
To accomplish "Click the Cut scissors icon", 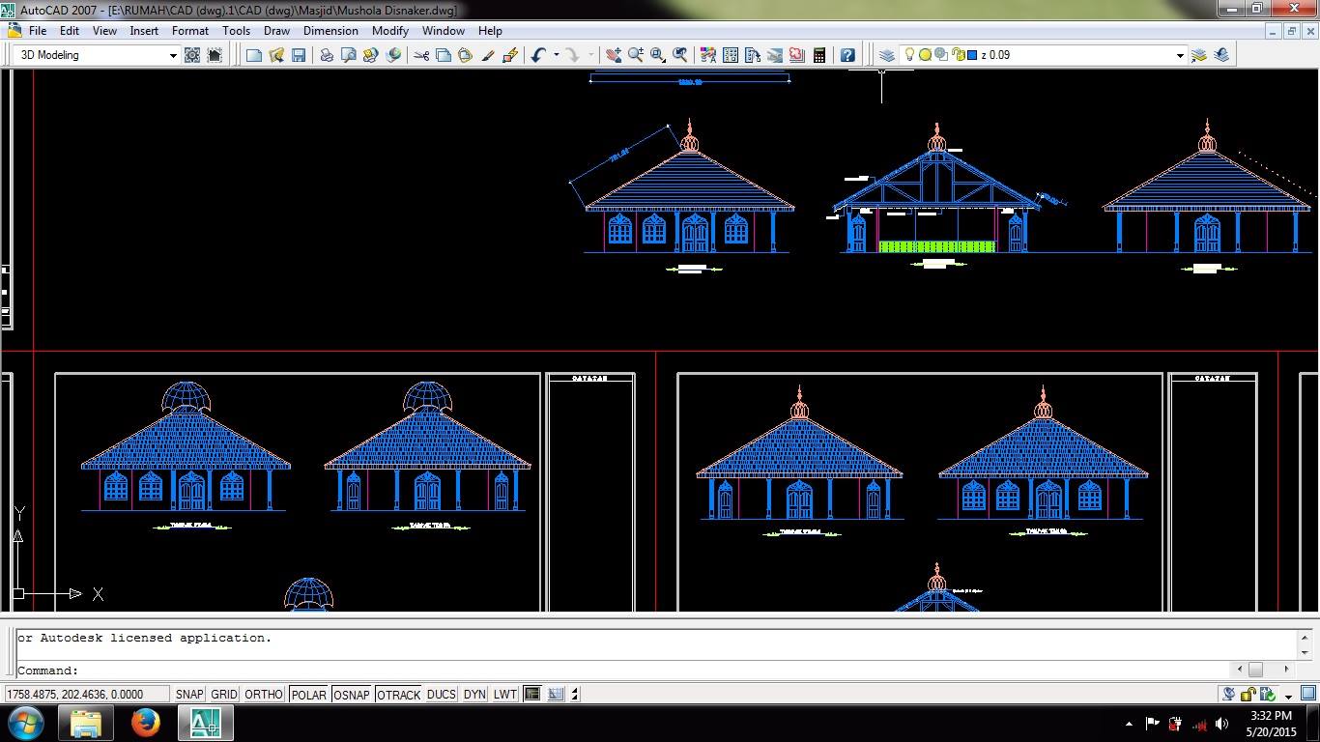I will click(x=421, y=55).
